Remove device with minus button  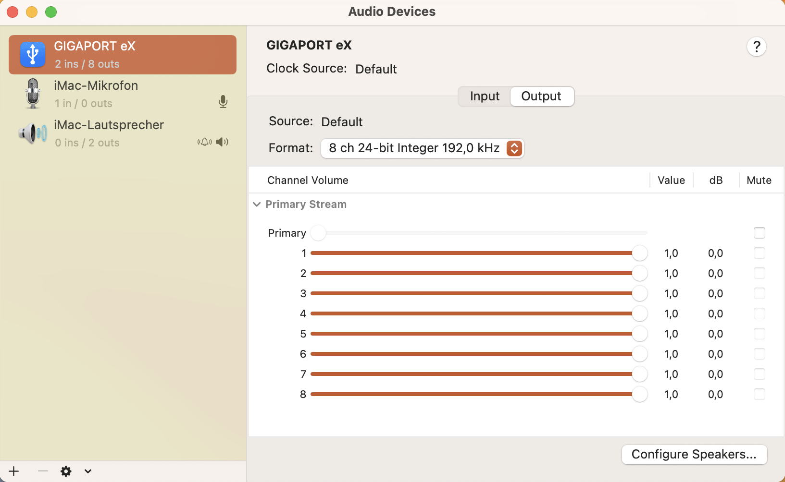coord(43,471)
